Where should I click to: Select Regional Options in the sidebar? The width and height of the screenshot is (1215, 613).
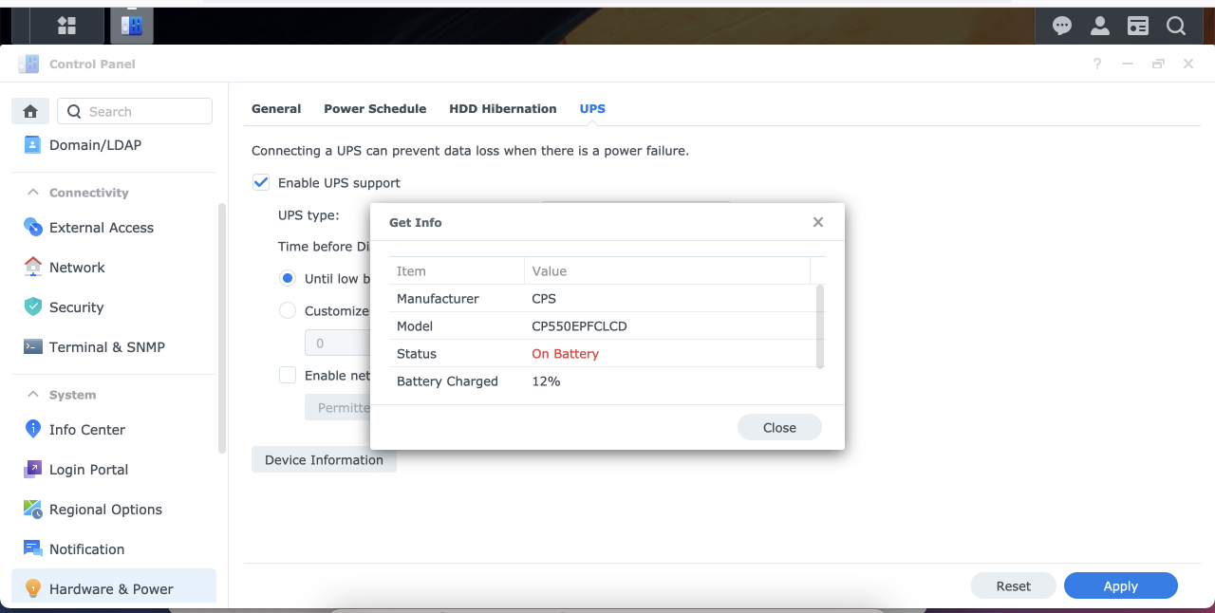click(x=105, y=510)
